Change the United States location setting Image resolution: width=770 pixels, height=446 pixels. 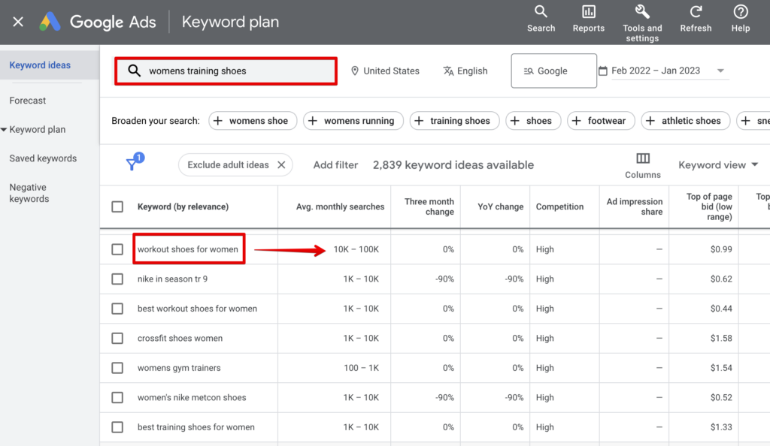point(385,71)
